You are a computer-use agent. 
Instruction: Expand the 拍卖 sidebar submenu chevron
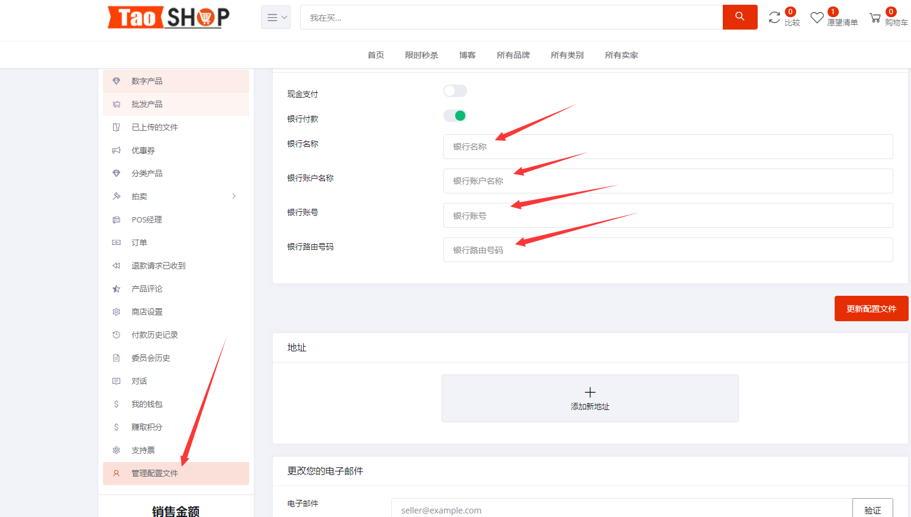click(234, 196)
